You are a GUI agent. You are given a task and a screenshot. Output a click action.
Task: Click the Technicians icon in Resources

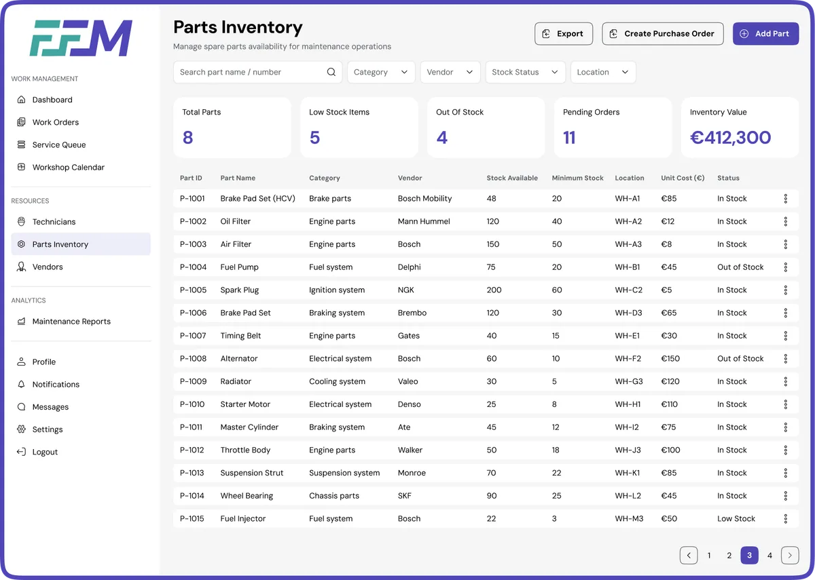(22, 221)
